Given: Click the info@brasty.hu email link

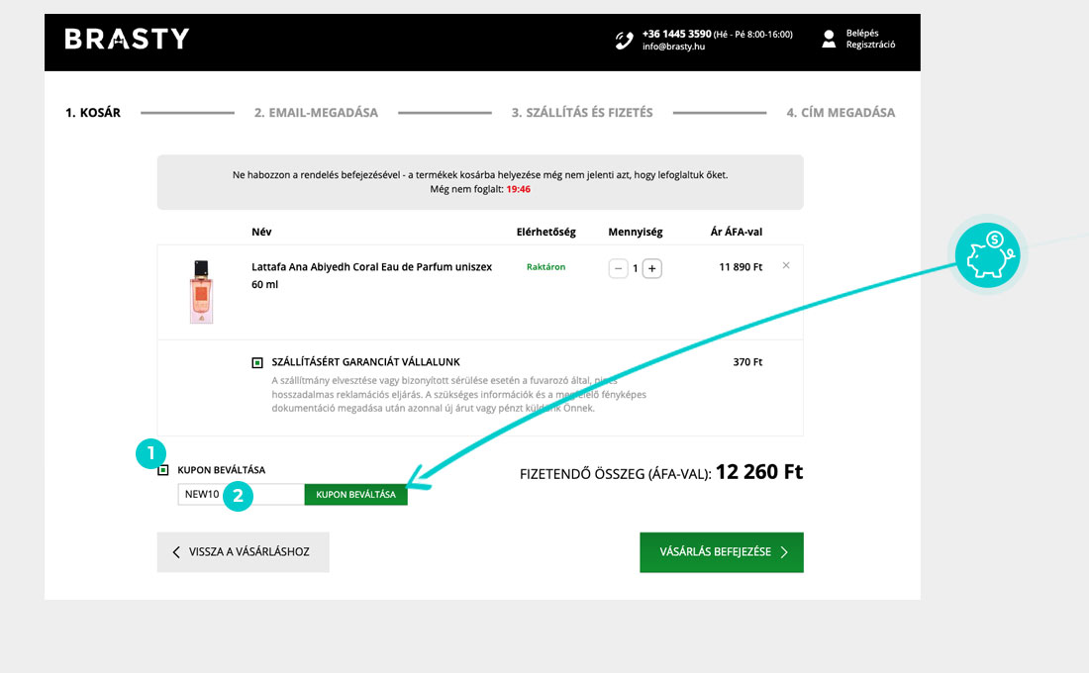Looking at the screenshot, I should [x=672, y=46].
